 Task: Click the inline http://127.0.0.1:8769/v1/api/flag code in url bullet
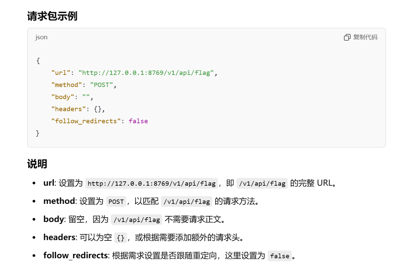pyautogui.click(x=151, y=183)
